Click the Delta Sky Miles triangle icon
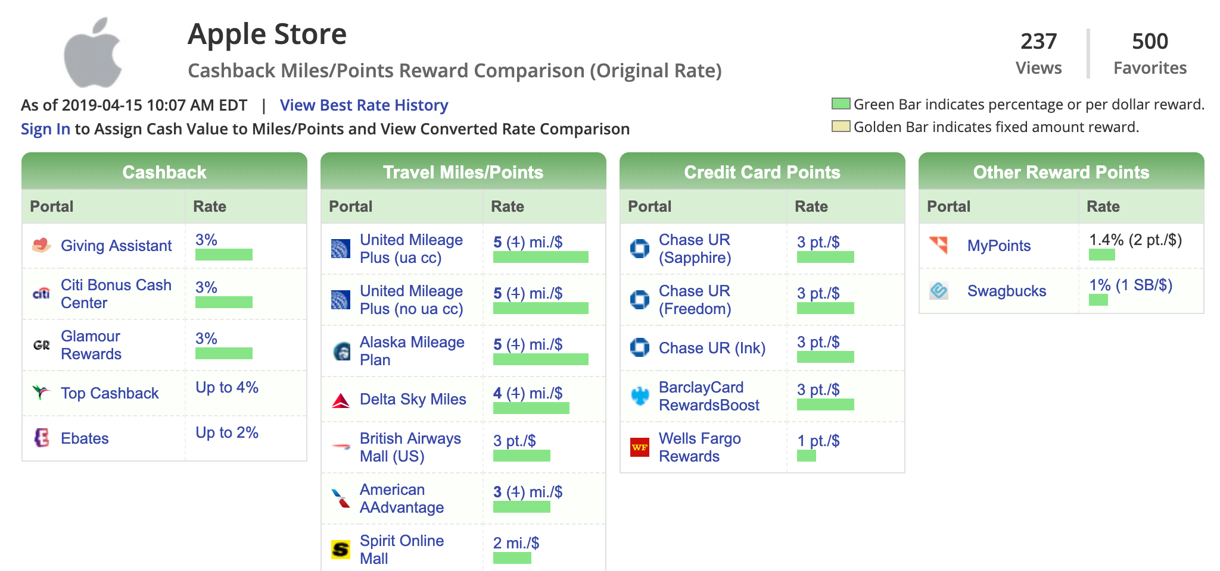 (x=341, y=400)
